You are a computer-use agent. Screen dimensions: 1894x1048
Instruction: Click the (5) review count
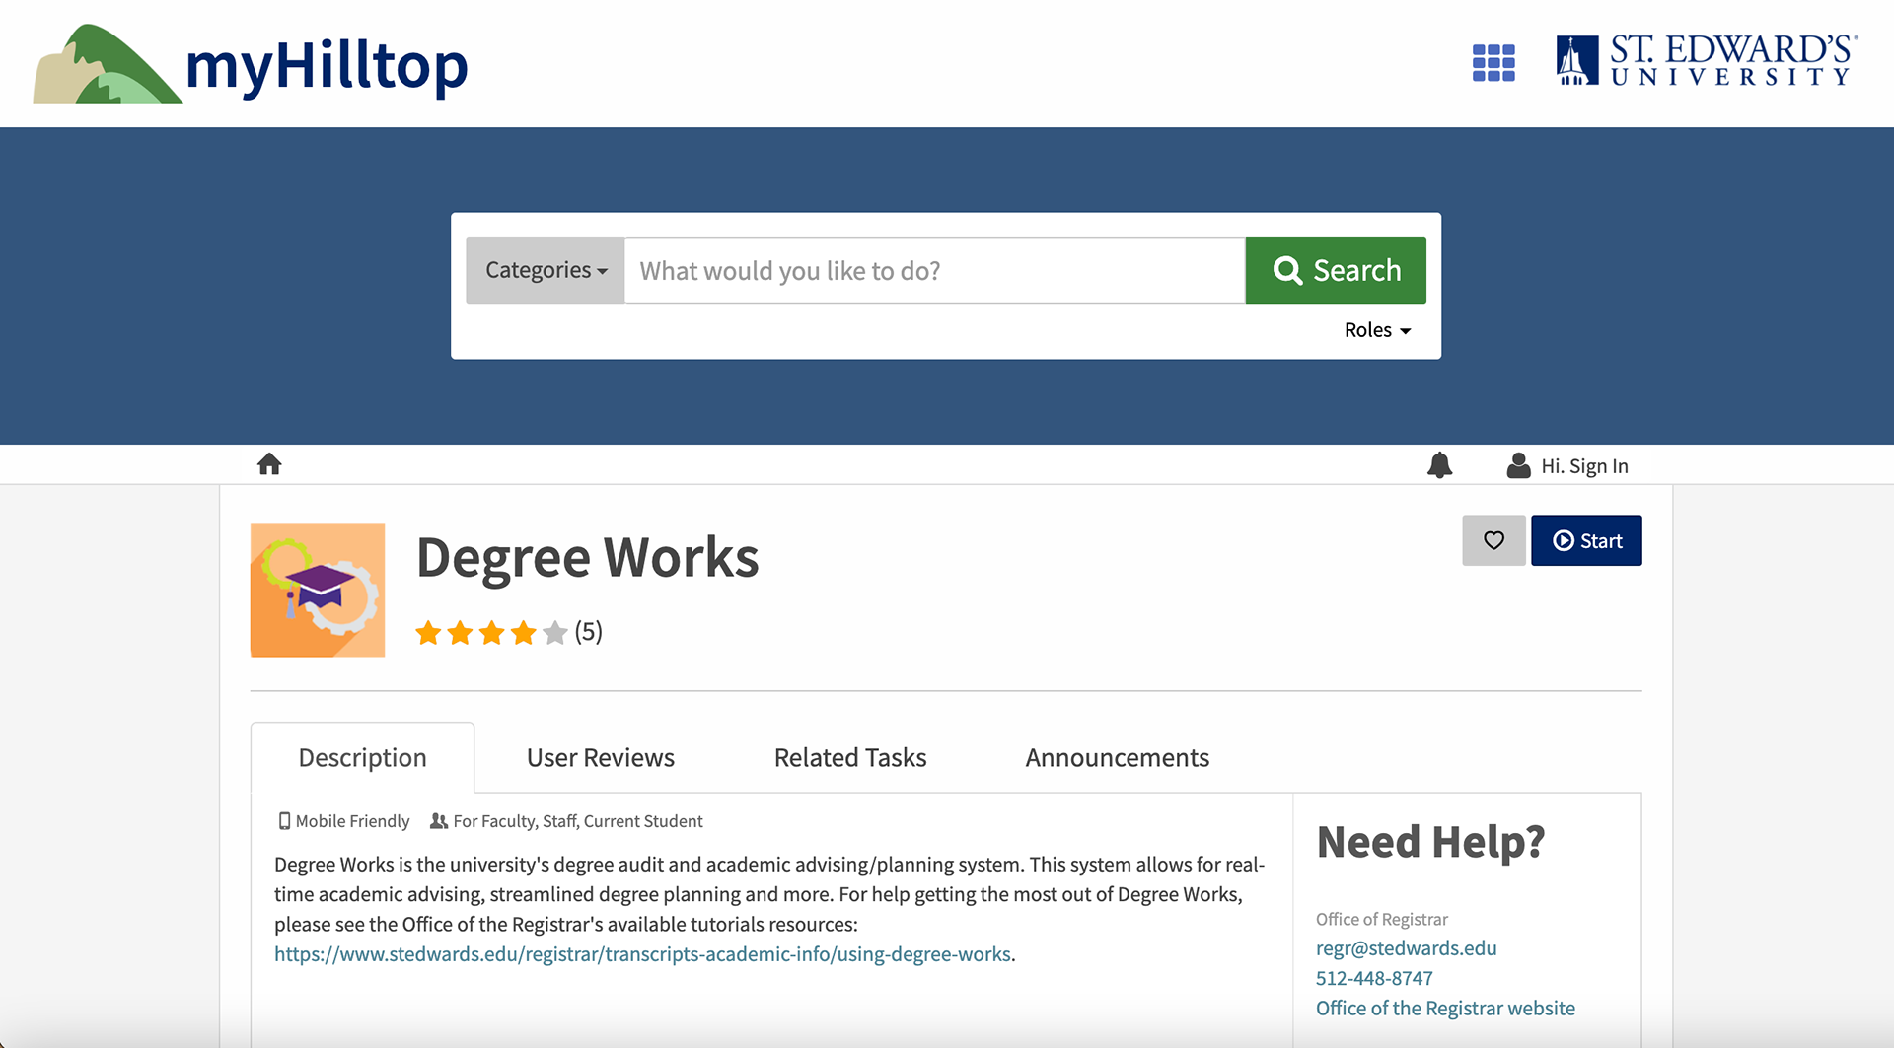click(589, 632)
